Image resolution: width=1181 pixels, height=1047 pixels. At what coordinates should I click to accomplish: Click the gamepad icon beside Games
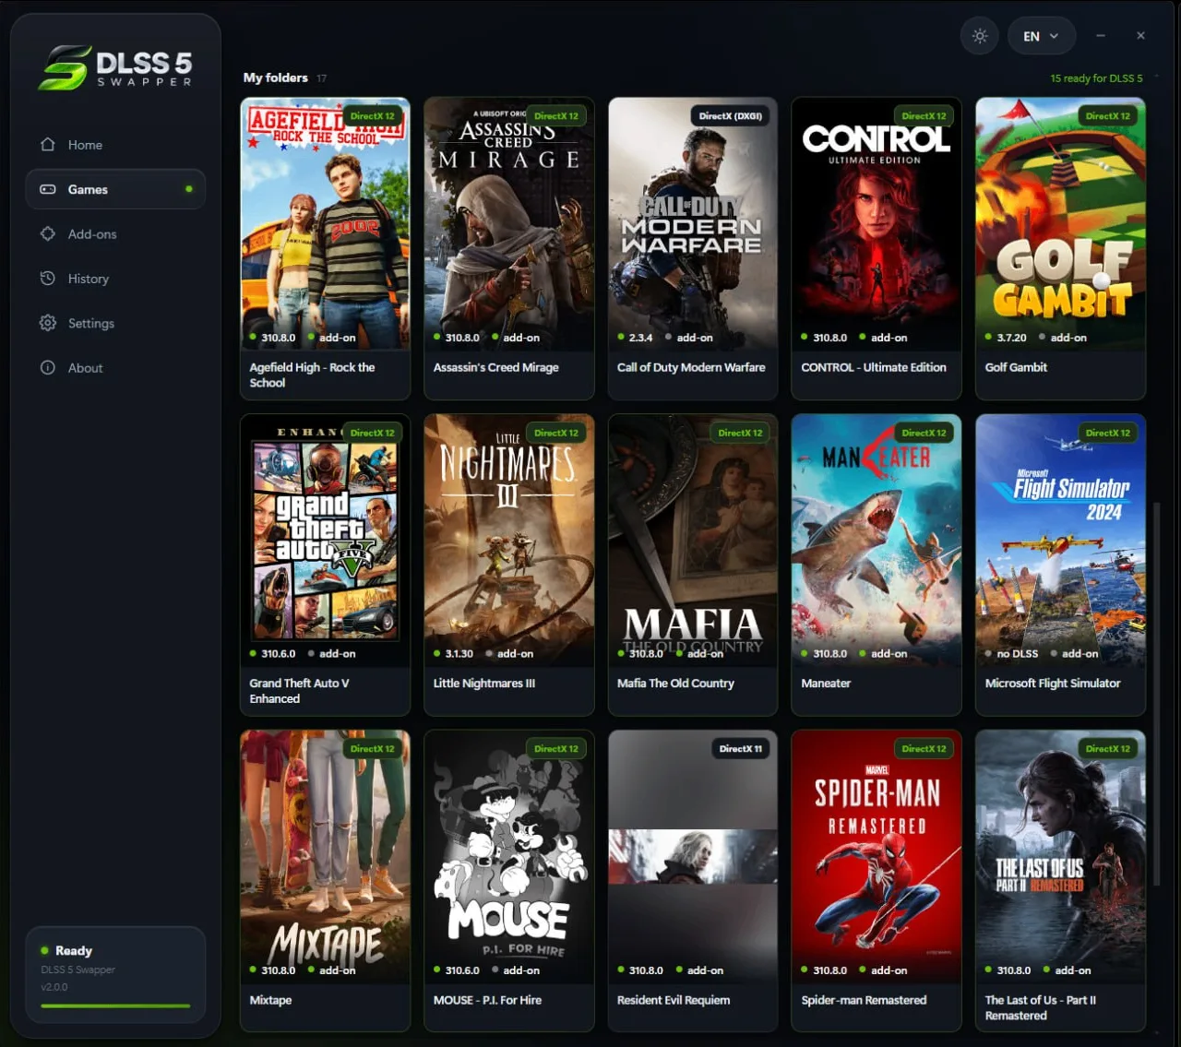[48, 189]
